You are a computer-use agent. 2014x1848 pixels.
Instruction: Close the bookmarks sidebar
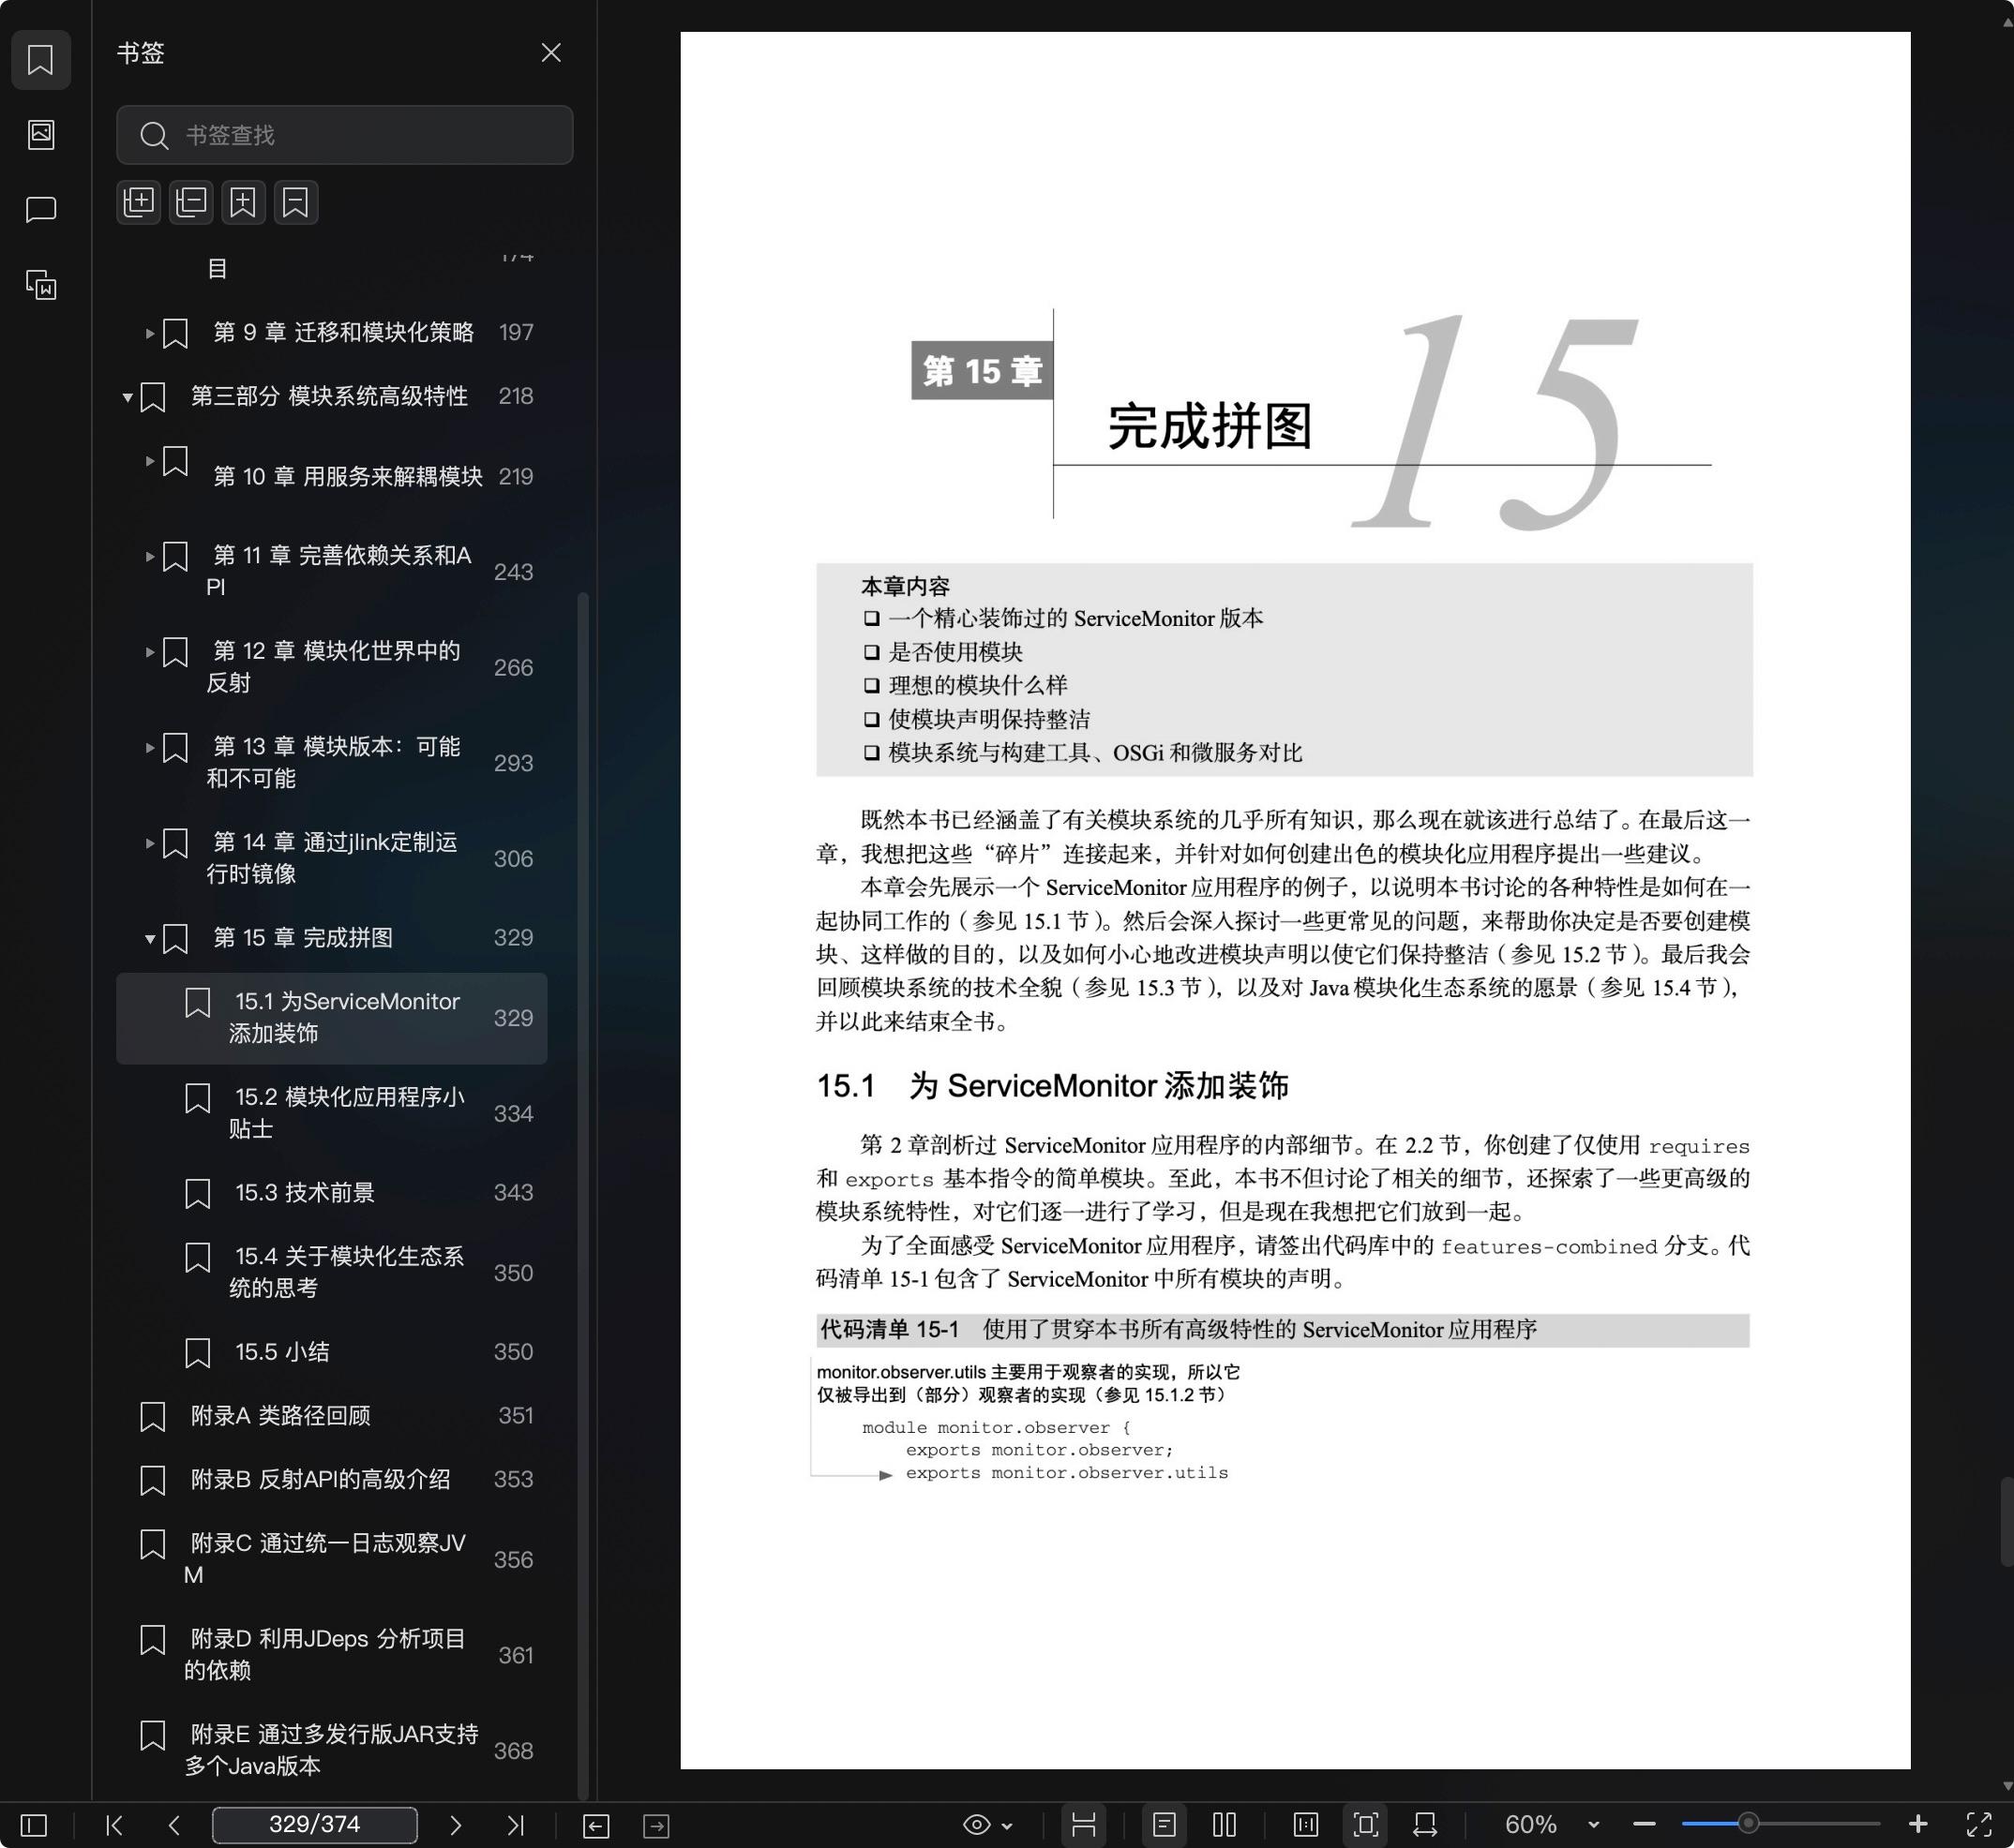click(x=551, y=53)
